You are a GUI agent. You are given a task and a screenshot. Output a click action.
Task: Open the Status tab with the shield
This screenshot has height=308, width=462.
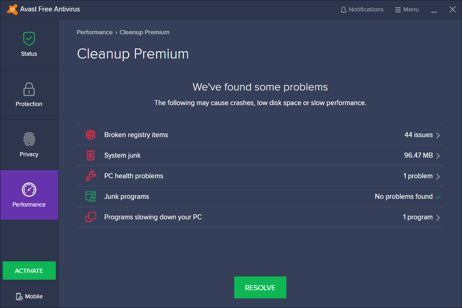29,44
